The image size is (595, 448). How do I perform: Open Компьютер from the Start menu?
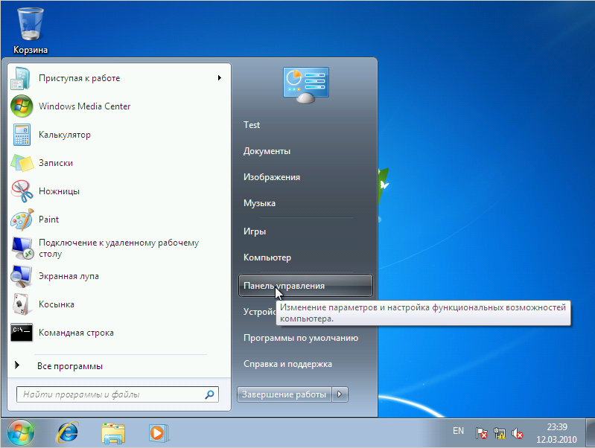tap(267, 257)
